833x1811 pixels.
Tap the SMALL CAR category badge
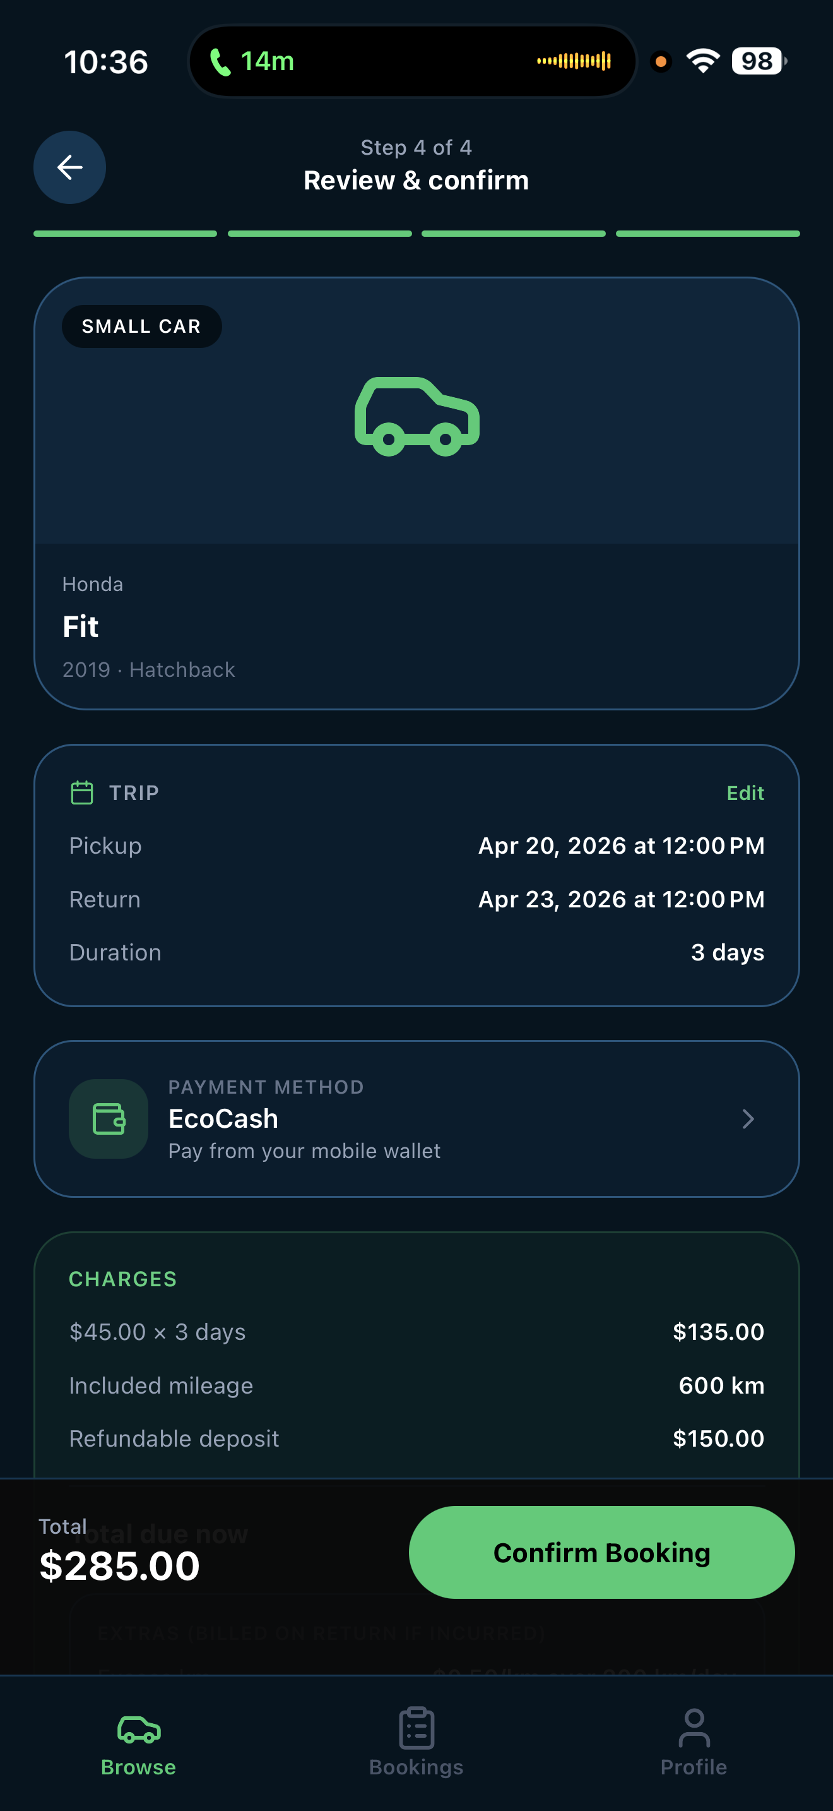[x=141, y=326]
